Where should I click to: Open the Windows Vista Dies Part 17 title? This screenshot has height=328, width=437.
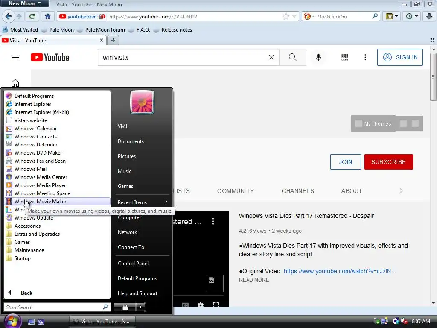click(306, 216)
